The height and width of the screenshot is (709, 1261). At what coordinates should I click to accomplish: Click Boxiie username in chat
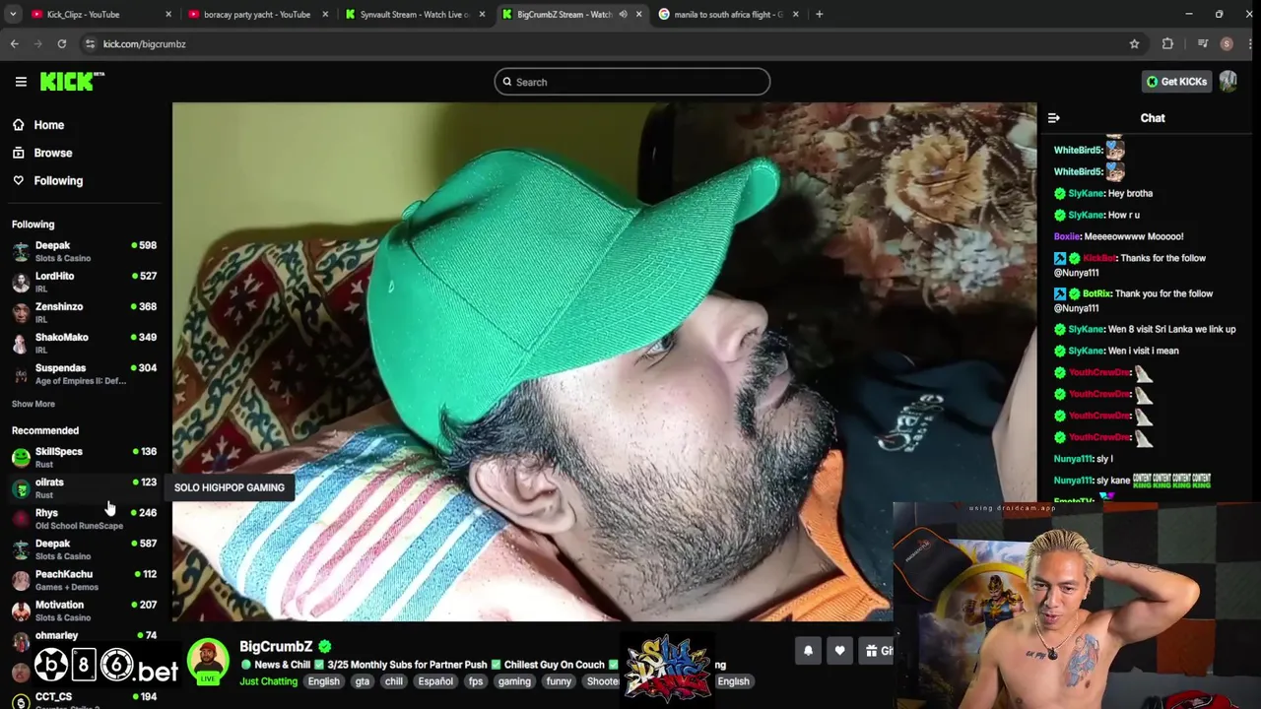(1067, 236)
